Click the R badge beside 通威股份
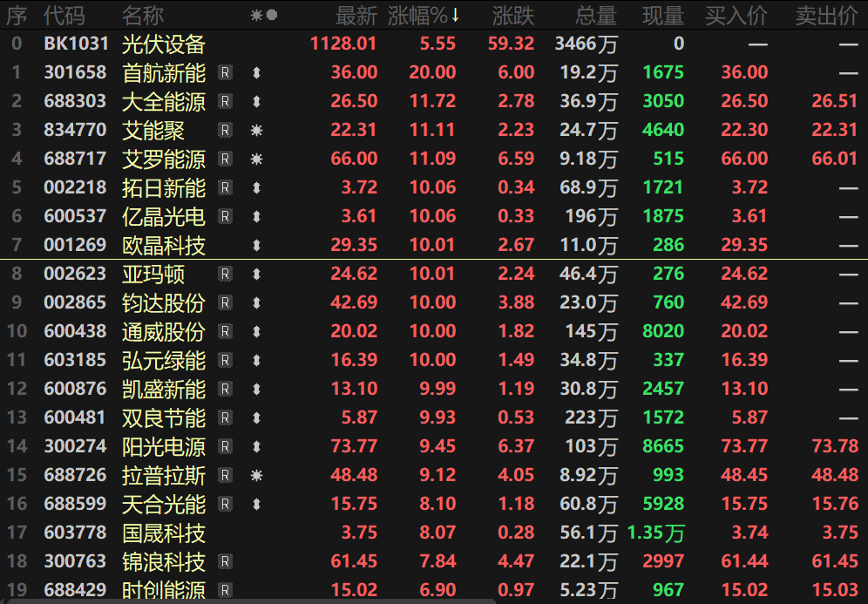868x604 pixels. click(225, 331)
